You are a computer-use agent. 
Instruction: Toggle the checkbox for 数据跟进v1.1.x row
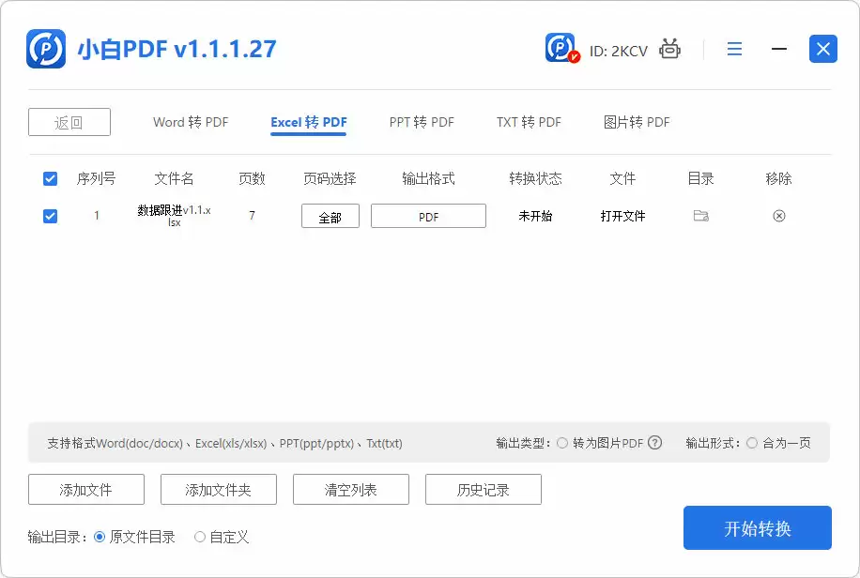coord(50,216)
